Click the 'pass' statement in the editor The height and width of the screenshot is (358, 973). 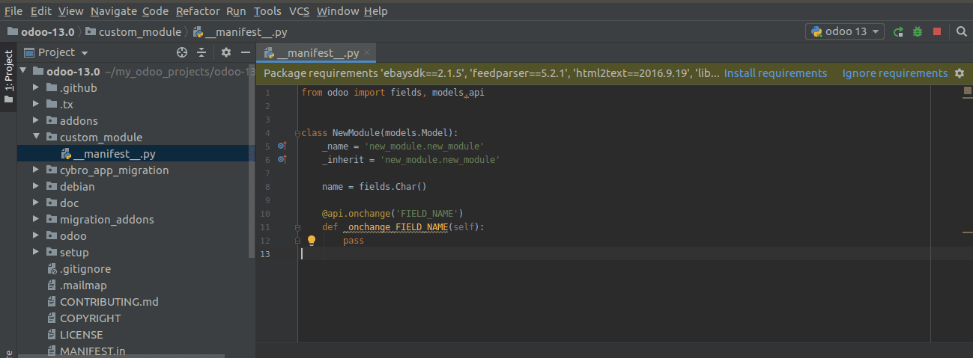point(354,241)
